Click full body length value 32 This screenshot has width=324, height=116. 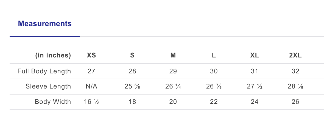coord(295,71)
